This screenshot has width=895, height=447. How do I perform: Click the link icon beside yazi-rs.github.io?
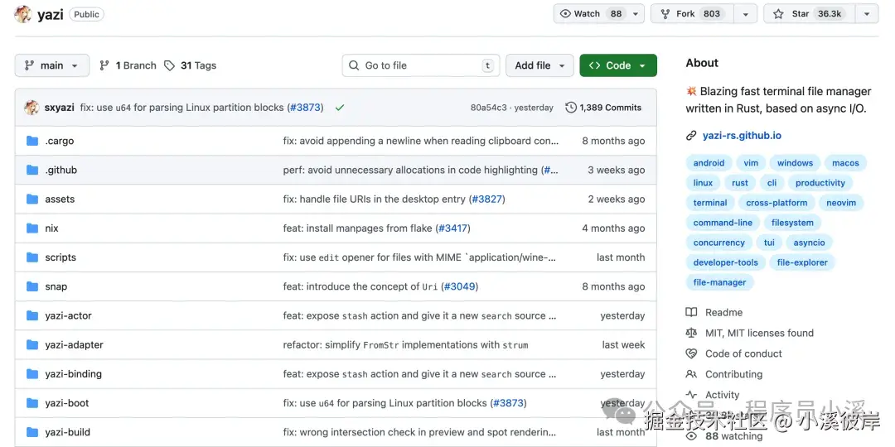coord(691,136)
